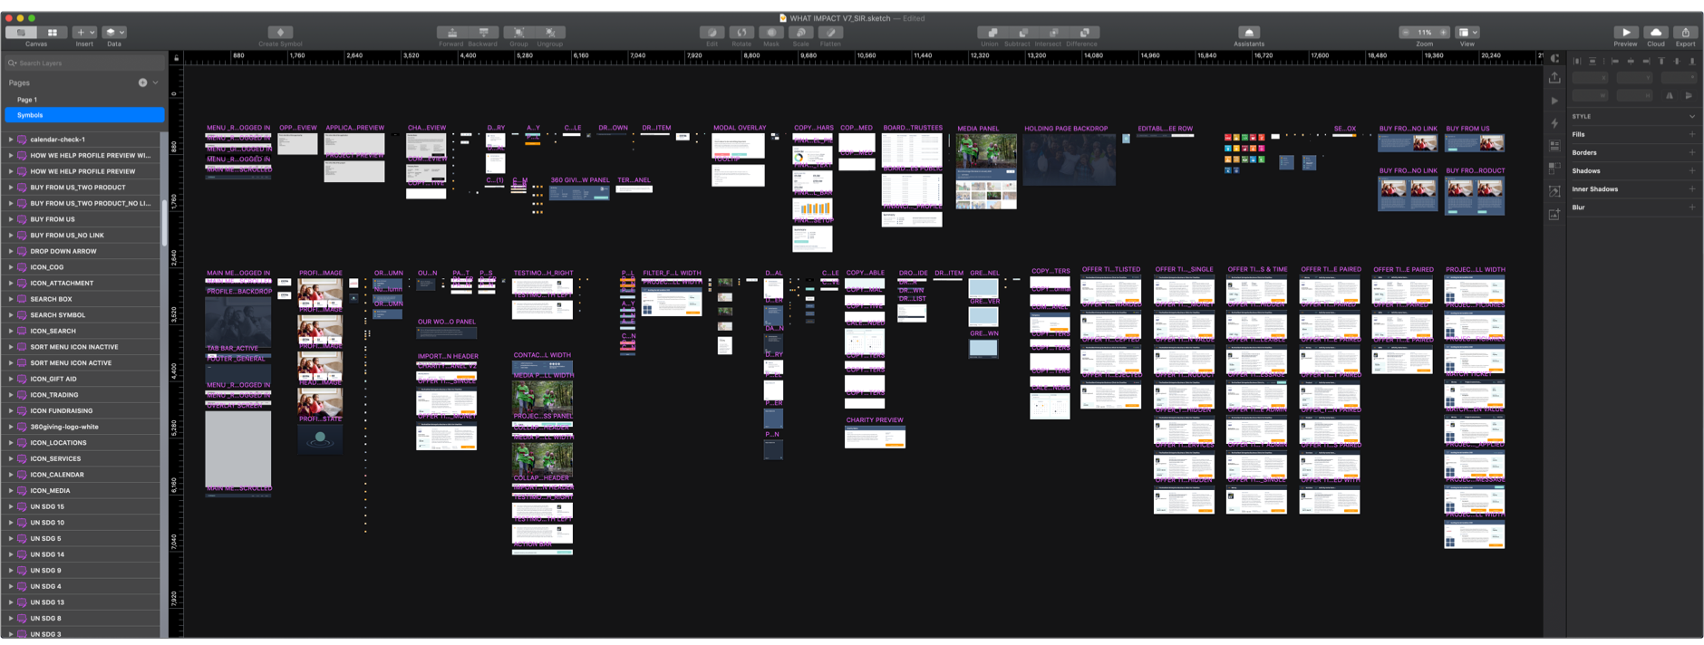Click the Flatten tool icon

830,33
